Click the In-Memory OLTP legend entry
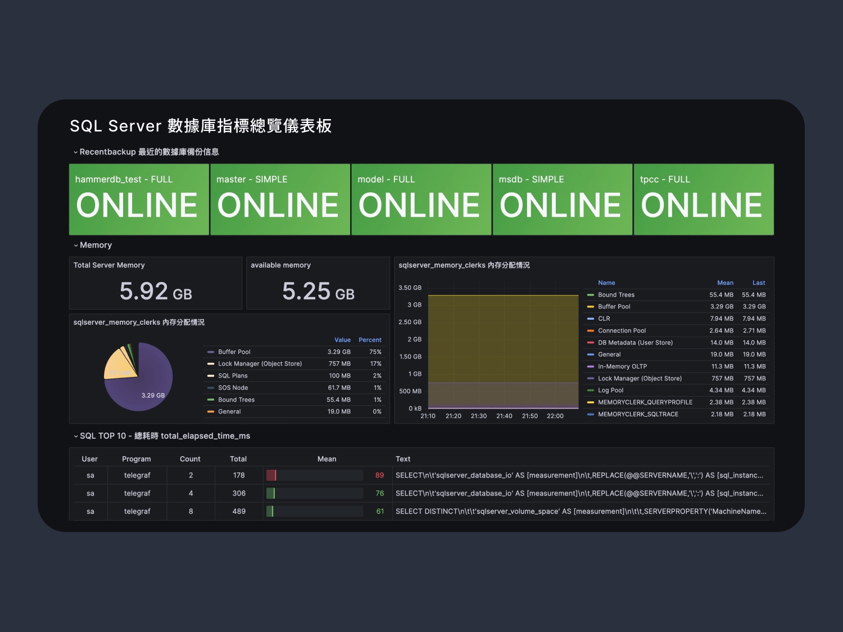This screenshot has width=843, height=632. click(622, 366)
